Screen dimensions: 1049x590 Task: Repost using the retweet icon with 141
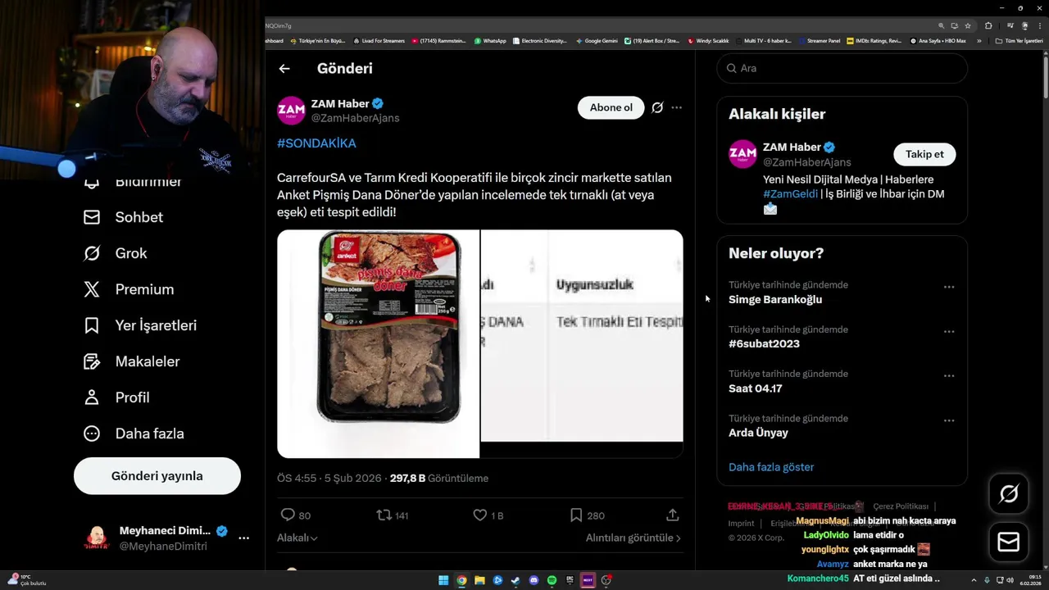[x=384, y=515]
